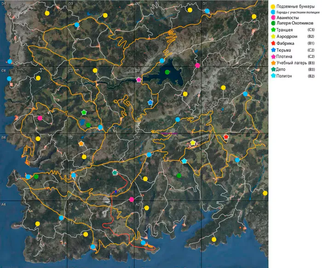
Task: Select the orange Учебный лагерь star marker
Action: (81, 144)
